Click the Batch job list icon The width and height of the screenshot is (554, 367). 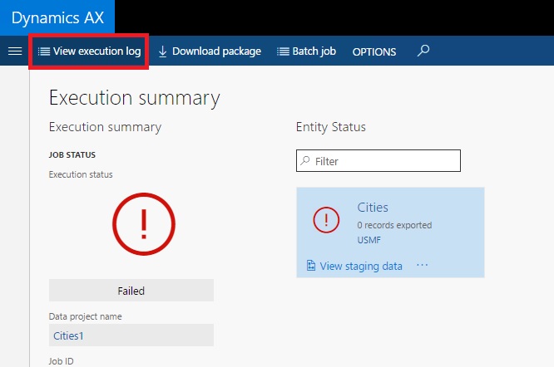pyautogui.click(x=283, y=51)
